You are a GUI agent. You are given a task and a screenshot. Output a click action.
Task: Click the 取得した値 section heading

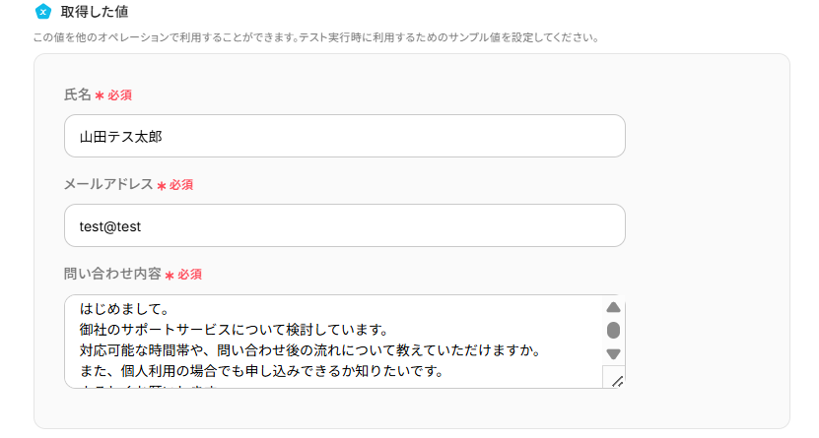[94, 12]
